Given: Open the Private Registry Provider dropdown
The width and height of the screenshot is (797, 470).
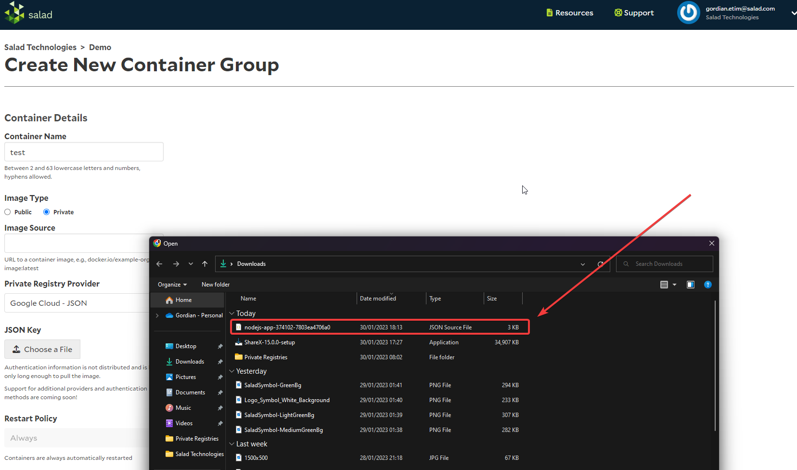Looking at the screenshot, I should (77, 303).
